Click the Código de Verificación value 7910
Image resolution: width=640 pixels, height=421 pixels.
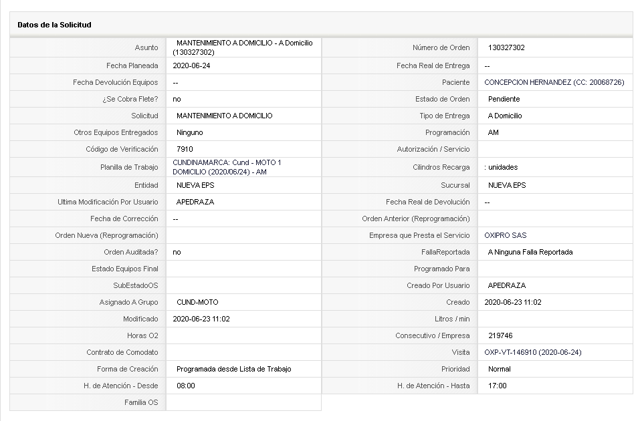(185, 149)
